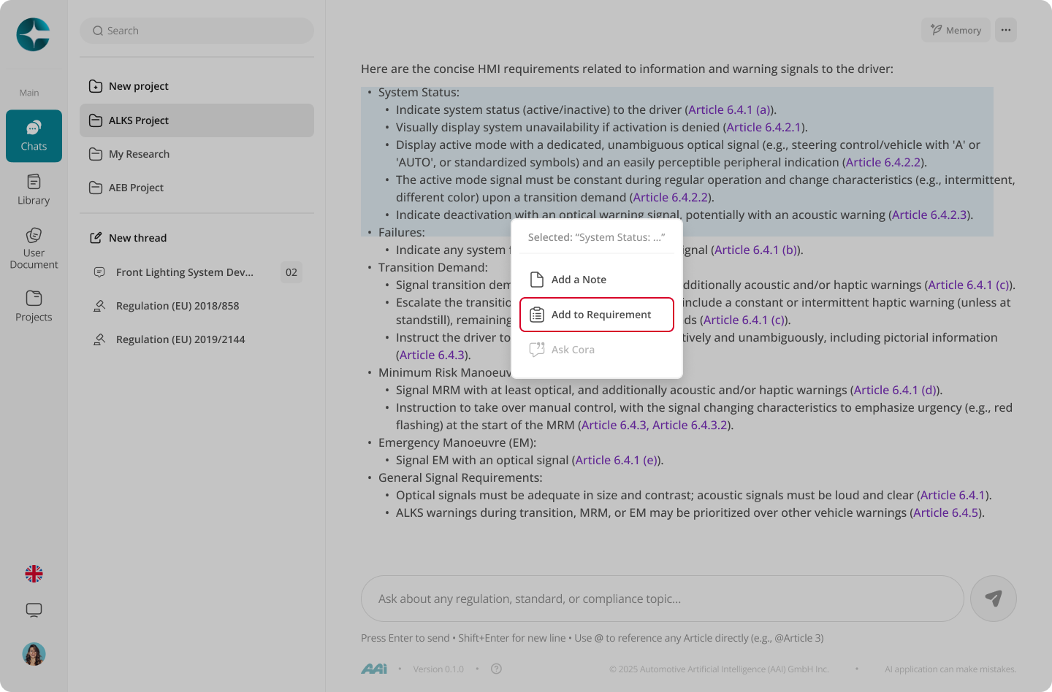Open the Article 6.4.2.3 reference link
Image resolution: width=1052 pixels, height=692 pixels.
click(929, 215)
